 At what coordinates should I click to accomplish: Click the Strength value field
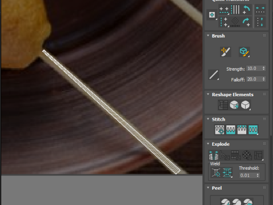[254, 68]
